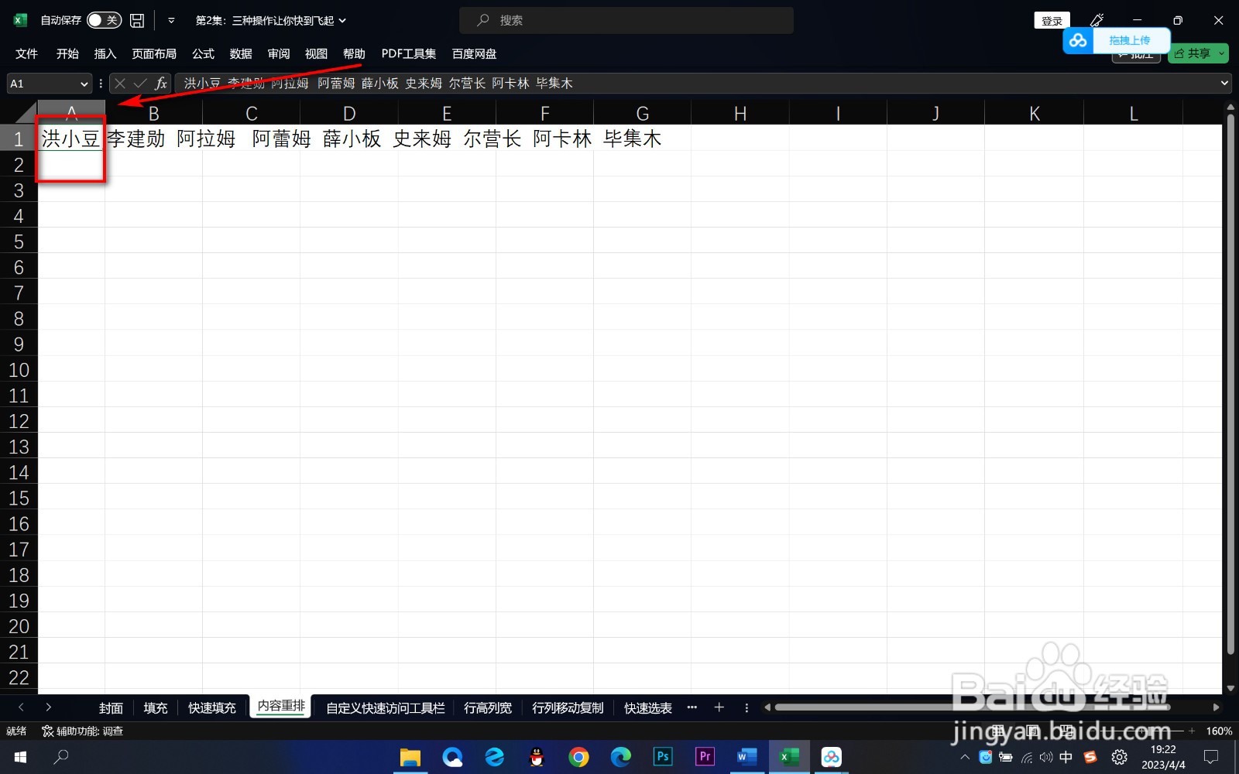Viewport: 1239px width, 774px height.
Task: Open Photoshop from taskbar
Action: tap(663, 757)
